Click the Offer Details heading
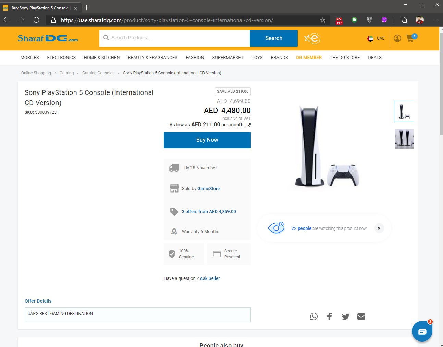 tap(38, 301)
